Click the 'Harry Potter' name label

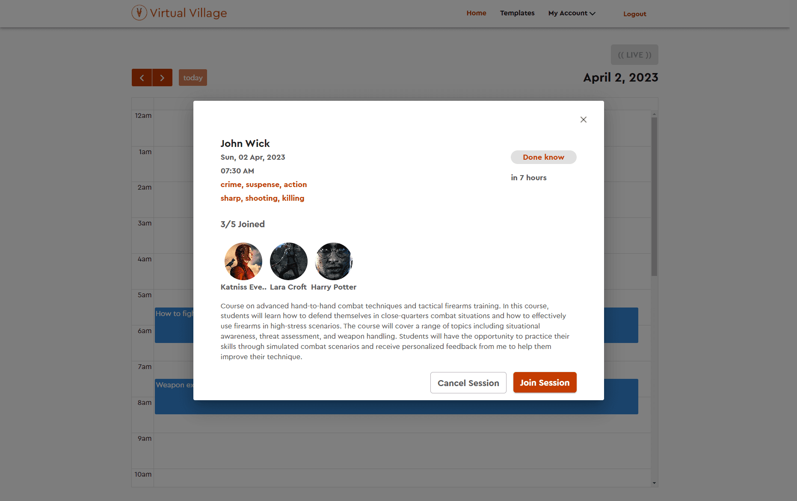point(334,287)
